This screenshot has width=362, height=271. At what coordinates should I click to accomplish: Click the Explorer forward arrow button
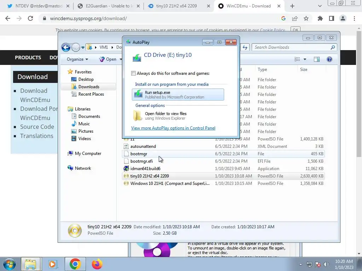(76, 48)
